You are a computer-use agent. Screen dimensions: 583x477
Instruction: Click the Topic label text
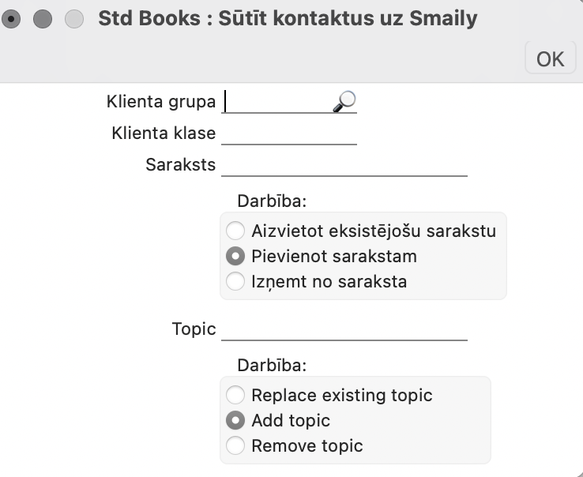click(x=194, y=329)
